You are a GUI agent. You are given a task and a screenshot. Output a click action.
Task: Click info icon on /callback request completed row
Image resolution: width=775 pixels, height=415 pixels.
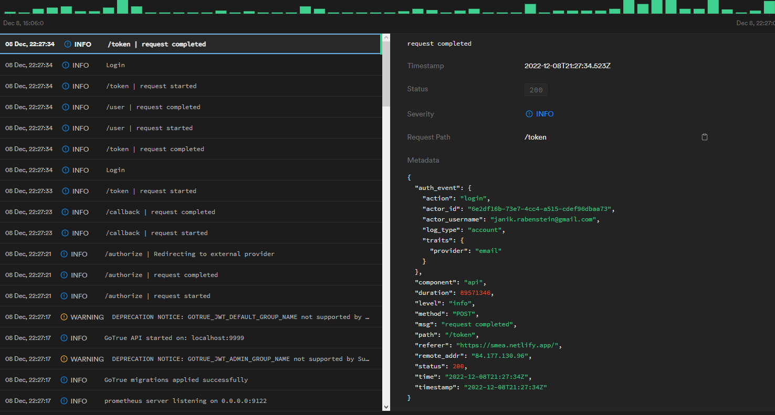click(x=65, y=212)
